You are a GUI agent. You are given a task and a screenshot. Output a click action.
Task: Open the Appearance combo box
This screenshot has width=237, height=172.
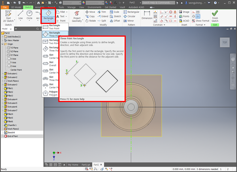pos(95,3)
